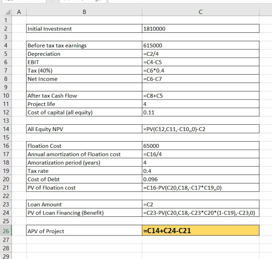The width and height of the screenshot is (272, 259).
Task: Click the Depreciation formula cell =C2/4
Action: 201,53
